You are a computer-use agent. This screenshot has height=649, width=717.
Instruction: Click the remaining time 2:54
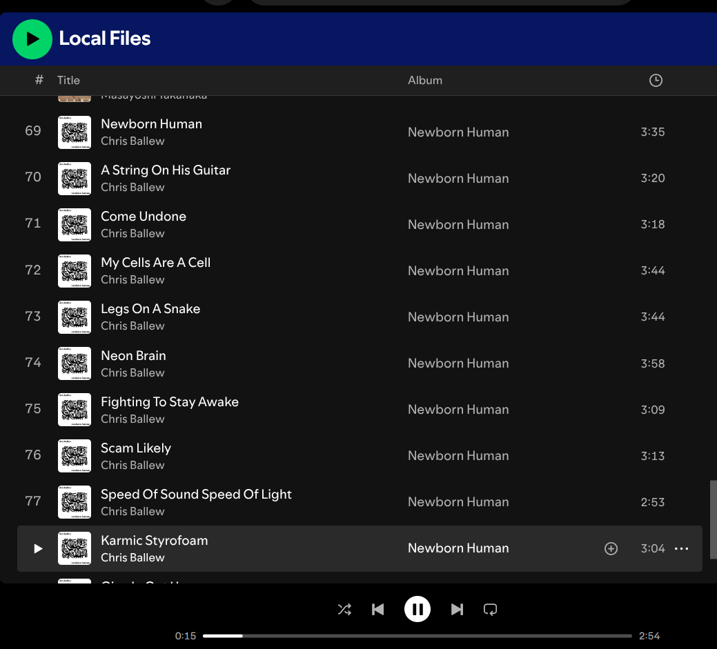[649, 636]
